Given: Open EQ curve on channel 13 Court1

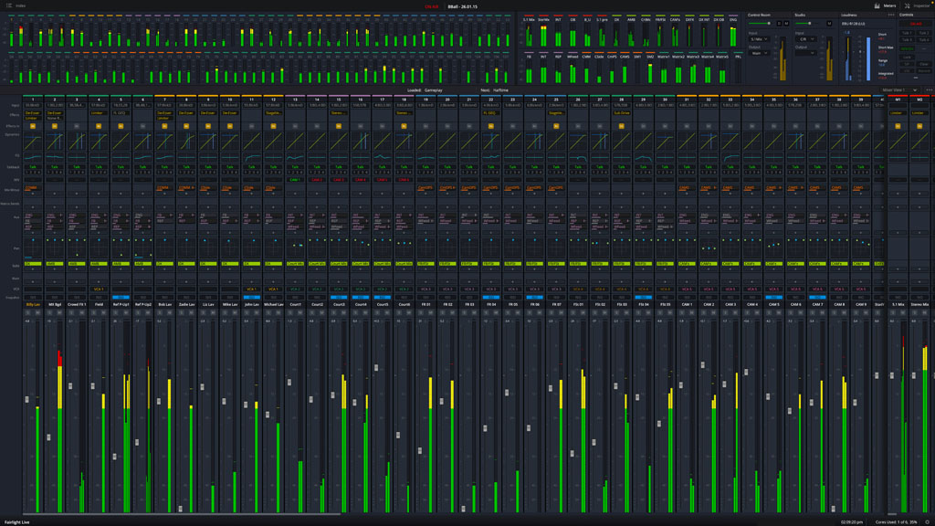Looking at the screenshot, I should [x=295, y=157].
